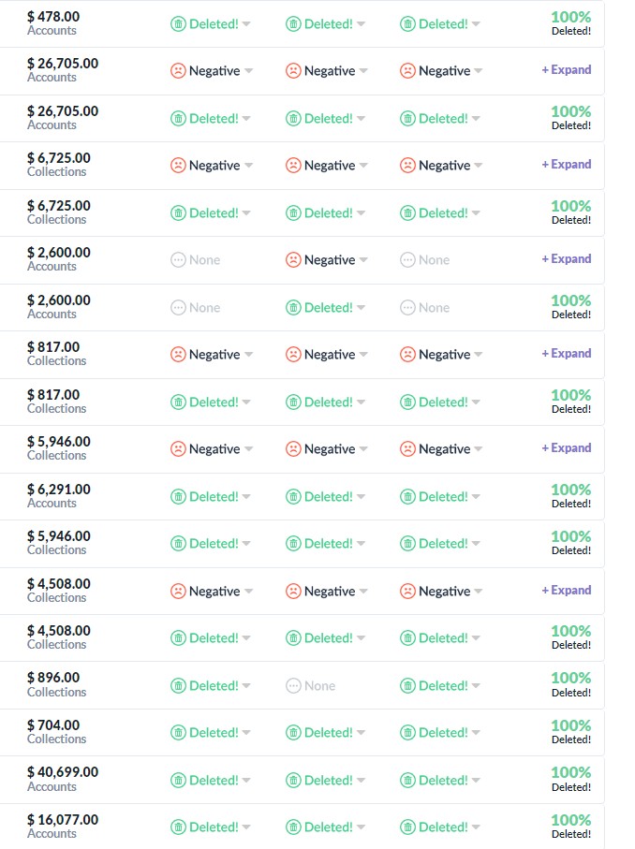635x849 pixels.
Task: Open last Negative dropdown arrow in $5,946.00 row
Action: click(478, 450)
